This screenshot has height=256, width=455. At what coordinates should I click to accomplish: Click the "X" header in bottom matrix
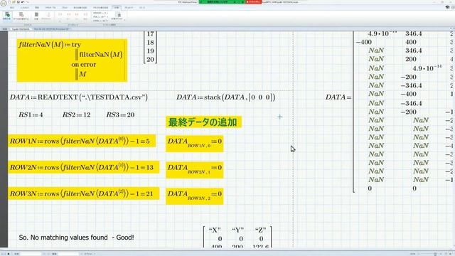point(215,230)
